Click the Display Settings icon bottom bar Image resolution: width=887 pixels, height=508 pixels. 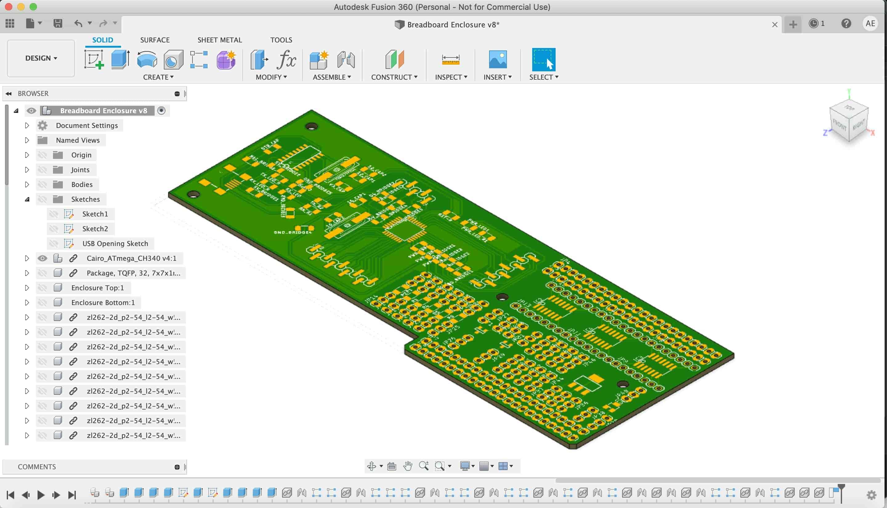tap(466, 466)
